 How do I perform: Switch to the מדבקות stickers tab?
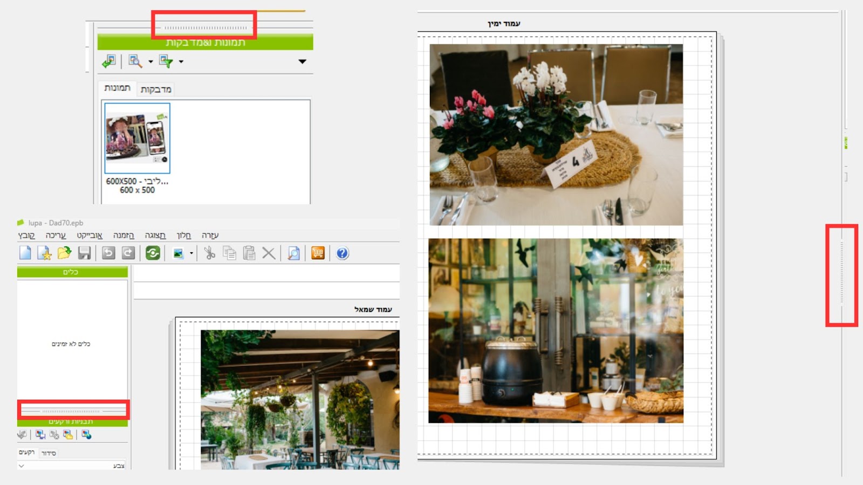point(156,89)
